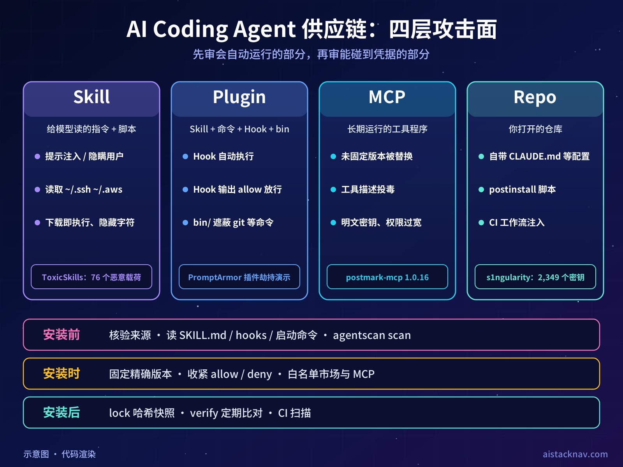The height and width of the screenshot is (467, 623).
Task: Click the footer text '示意图 · 代码渲染'
Action: point(60,454)
